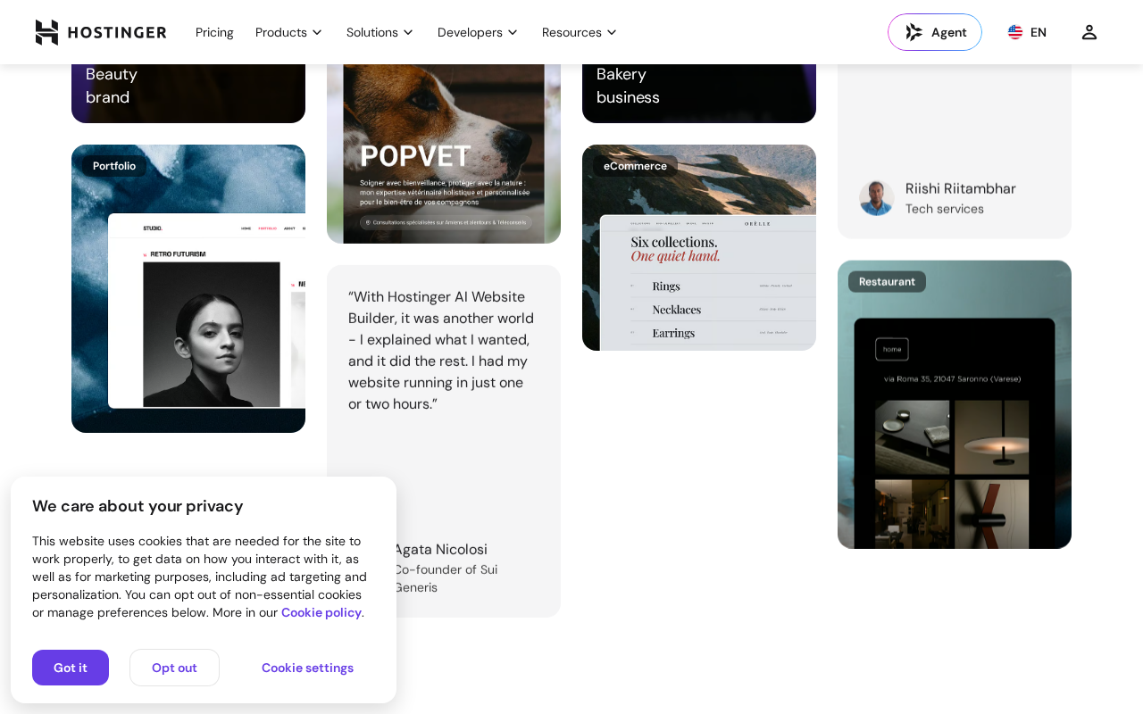This screenshot has width=1143, height=714.
Task: Click Riishi Riitambhar's avatar photo
Action: point(877,198)
